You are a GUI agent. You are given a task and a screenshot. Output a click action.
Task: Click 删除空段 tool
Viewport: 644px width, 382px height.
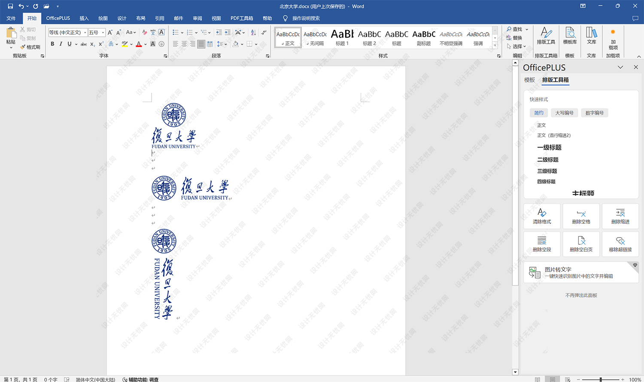pyautogui.click(x=542, y=244)
